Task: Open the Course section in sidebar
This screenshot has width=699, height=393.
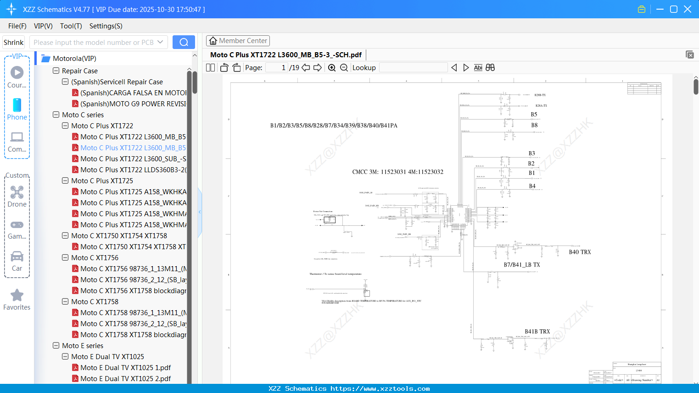Action: point(17,76)
